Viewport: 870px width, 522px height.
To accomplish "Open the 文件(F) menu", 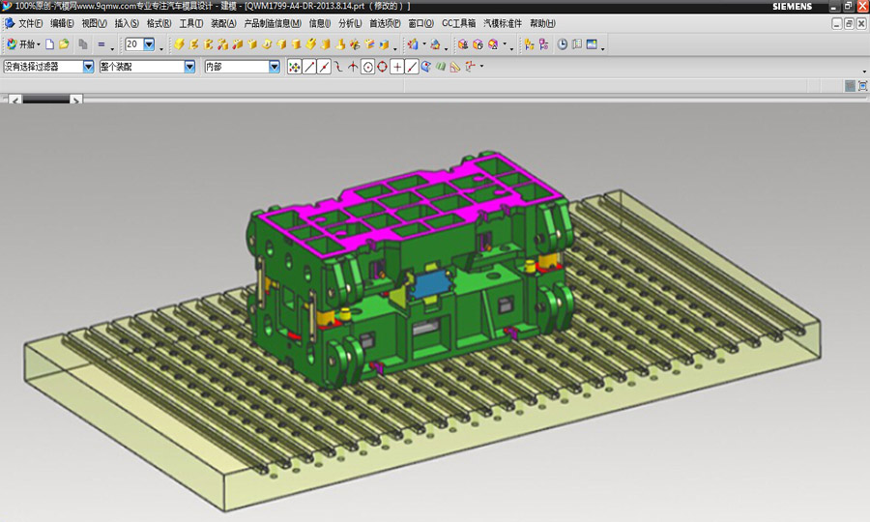I will (30, 23).
